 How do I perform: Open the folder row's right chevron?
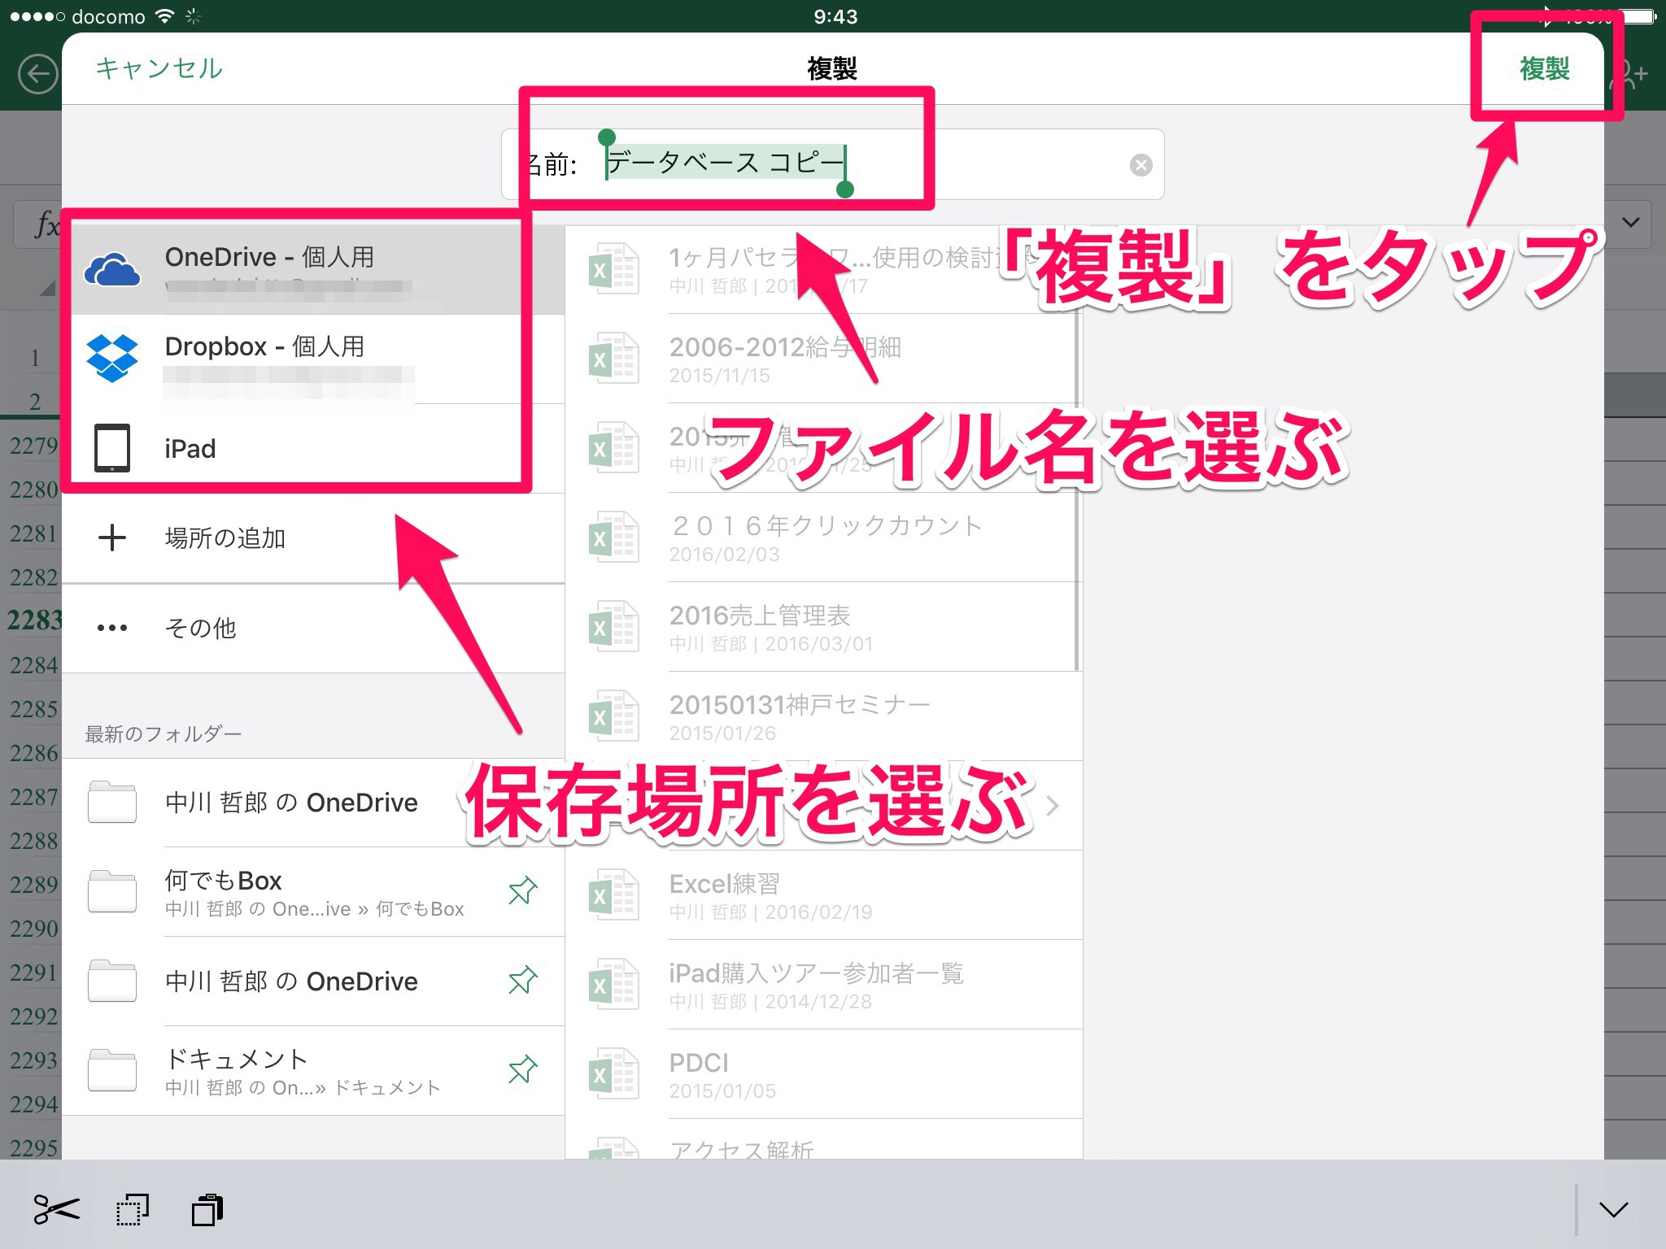pyautogui.click(x=1053, y=806)
